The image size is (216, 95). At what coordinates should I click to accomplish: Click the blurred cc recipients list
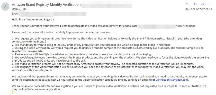click(53, 14)
